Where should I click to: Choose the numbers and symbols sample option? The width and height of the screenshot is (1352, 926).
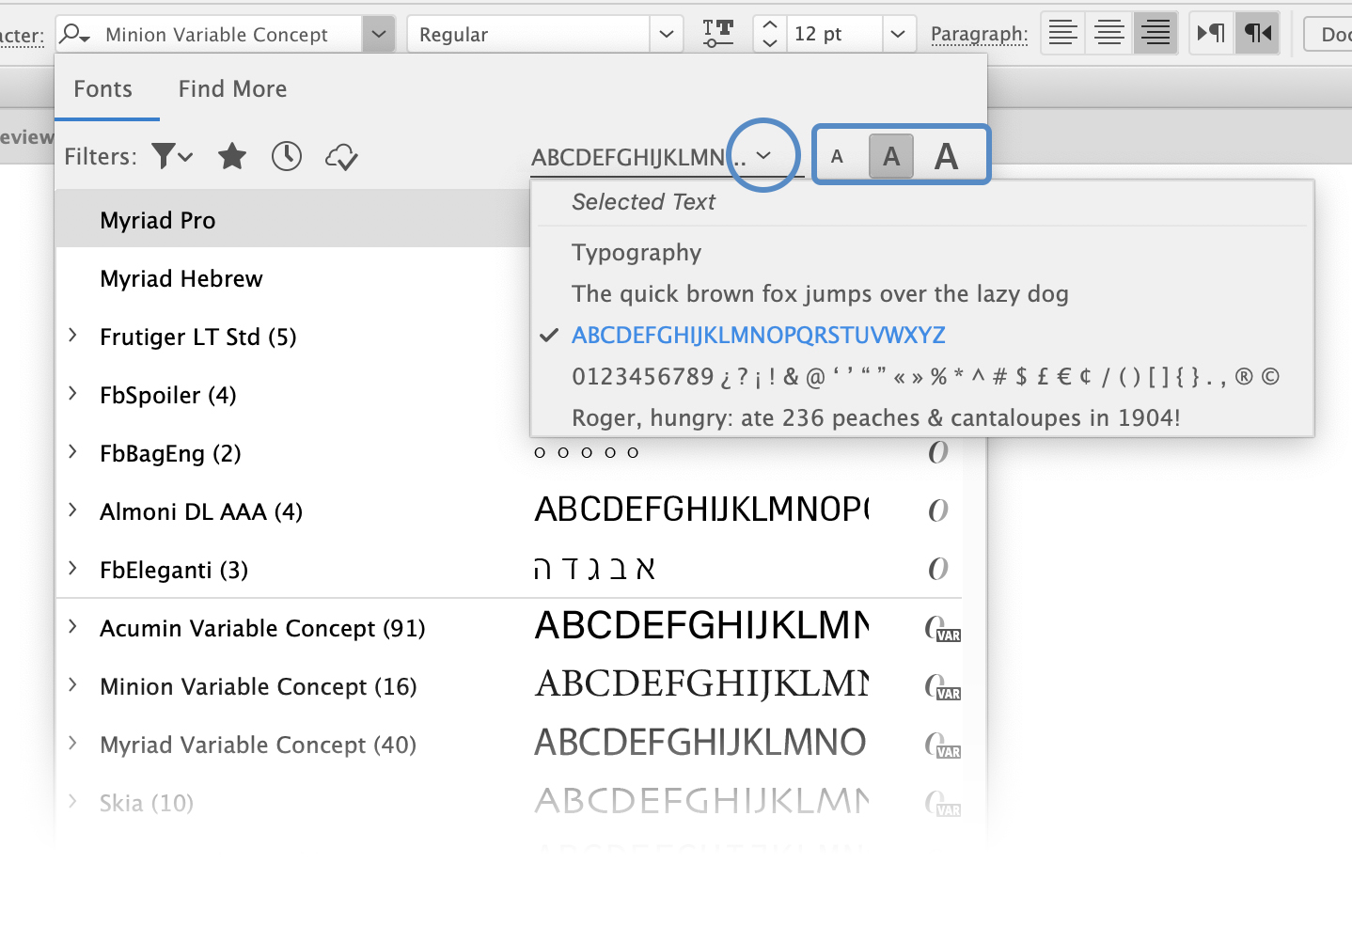(x=925, y=377)
